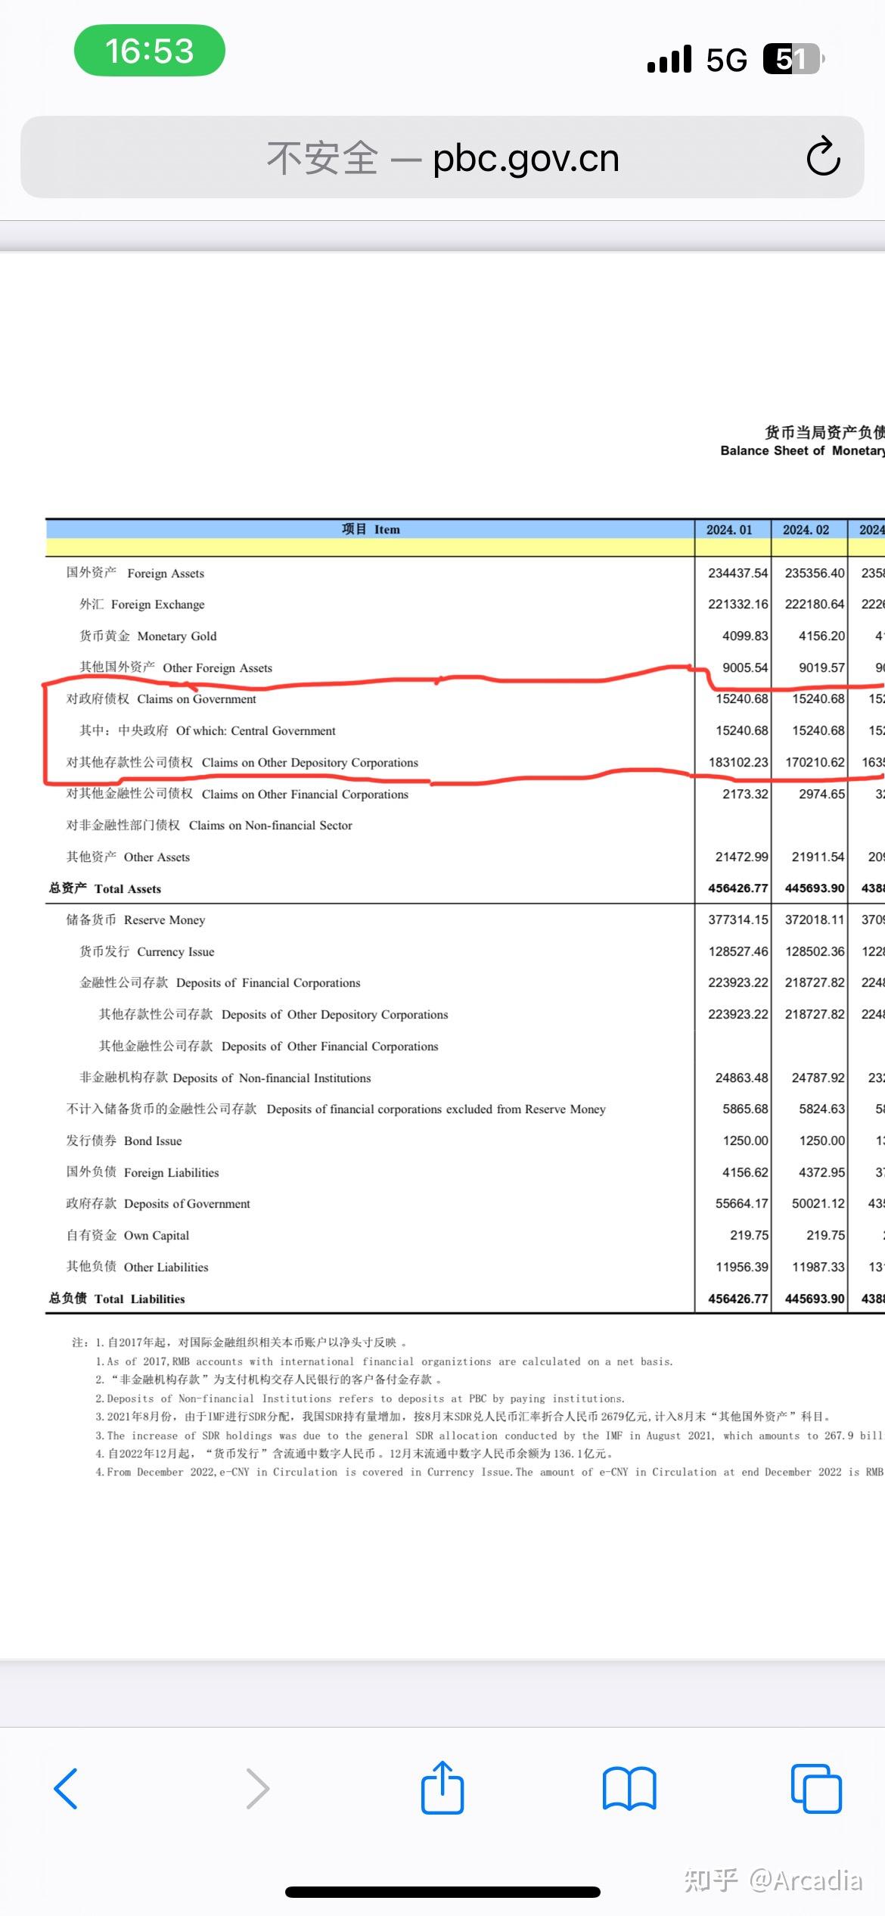This screenshot has height=1916, width=885.
Task: Go back with the left arrow
Action: (67, 1789)
